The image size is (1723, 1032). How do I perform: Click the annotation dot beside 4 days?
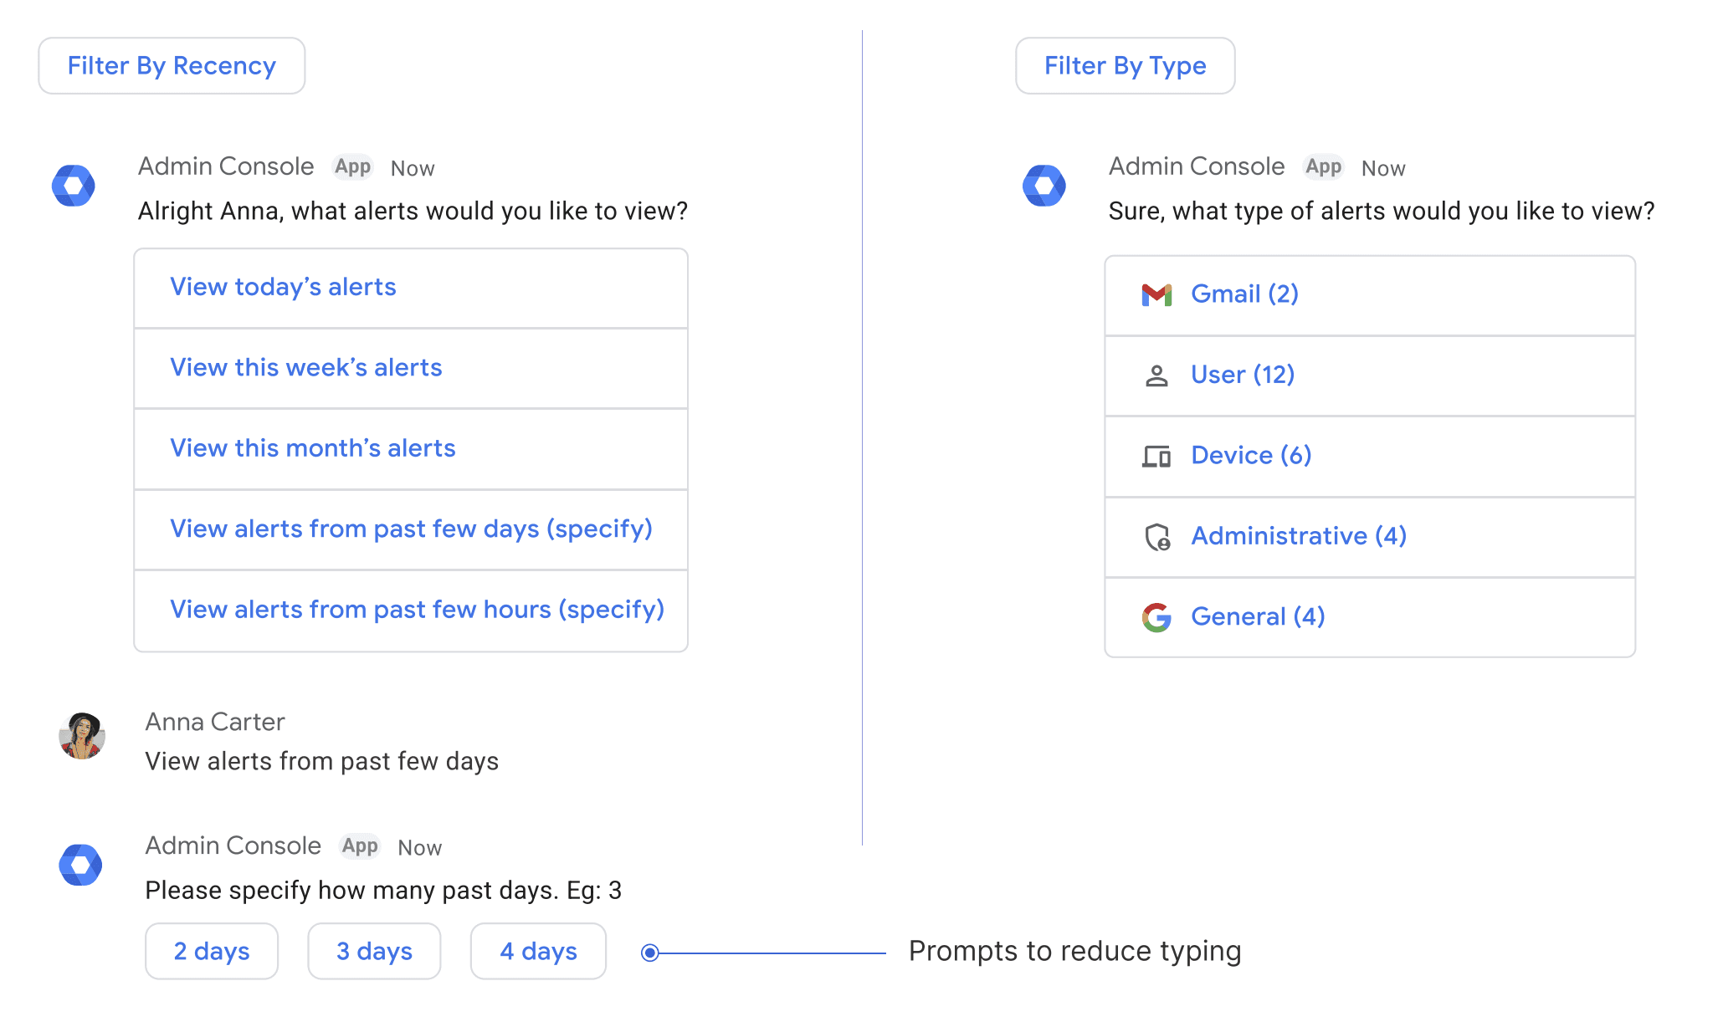(650, 953)
